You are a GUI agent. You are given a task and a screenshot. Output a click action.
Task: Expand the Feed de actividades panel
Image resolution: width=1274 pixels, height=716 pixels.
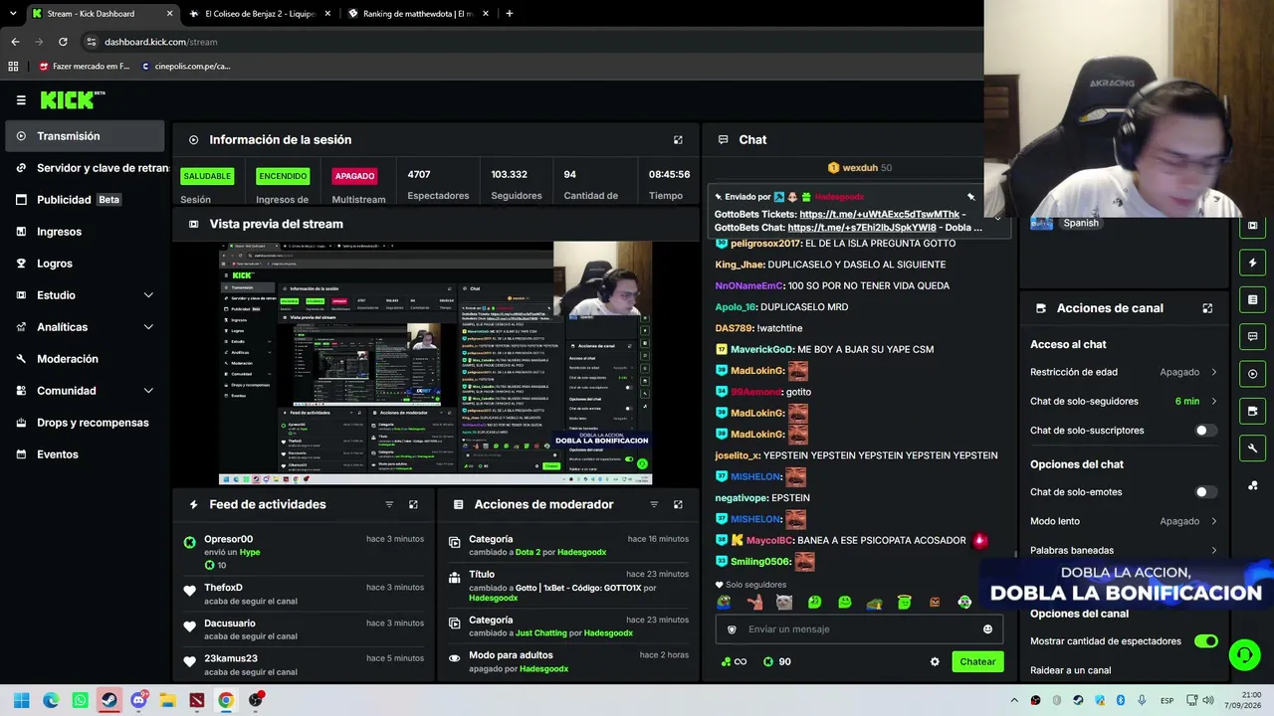413,504
